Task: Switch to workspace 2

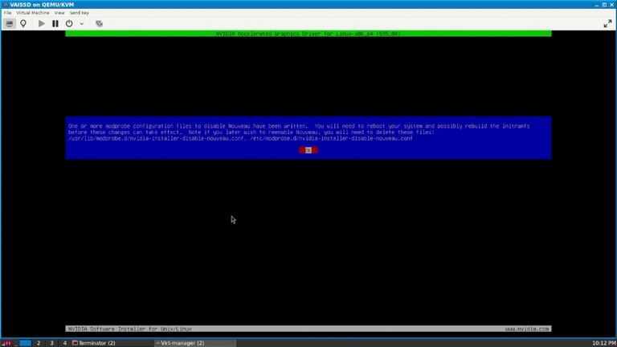Action: (39, 343)
